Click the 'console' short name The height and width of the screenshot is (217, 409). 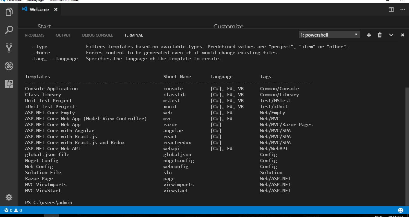click(x=173, y=89)
